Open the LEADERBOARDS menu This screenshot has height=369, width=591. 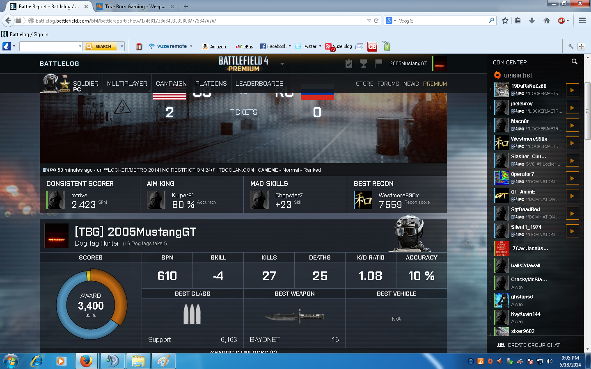259,84
